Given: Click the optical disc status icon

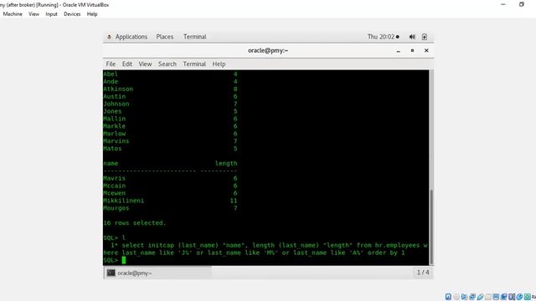Looking at the screenshot, I should point(456,297).
